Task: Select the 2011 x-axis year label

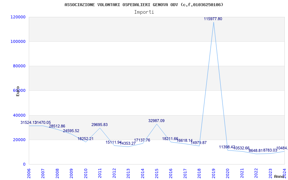Action: pos(100,174)
